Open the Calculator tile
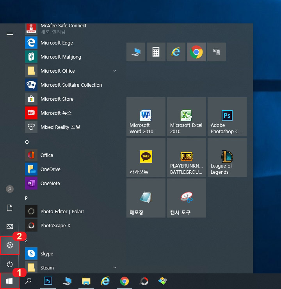The height and width of the screenshot is (289, 281). [x=156, y=52]
